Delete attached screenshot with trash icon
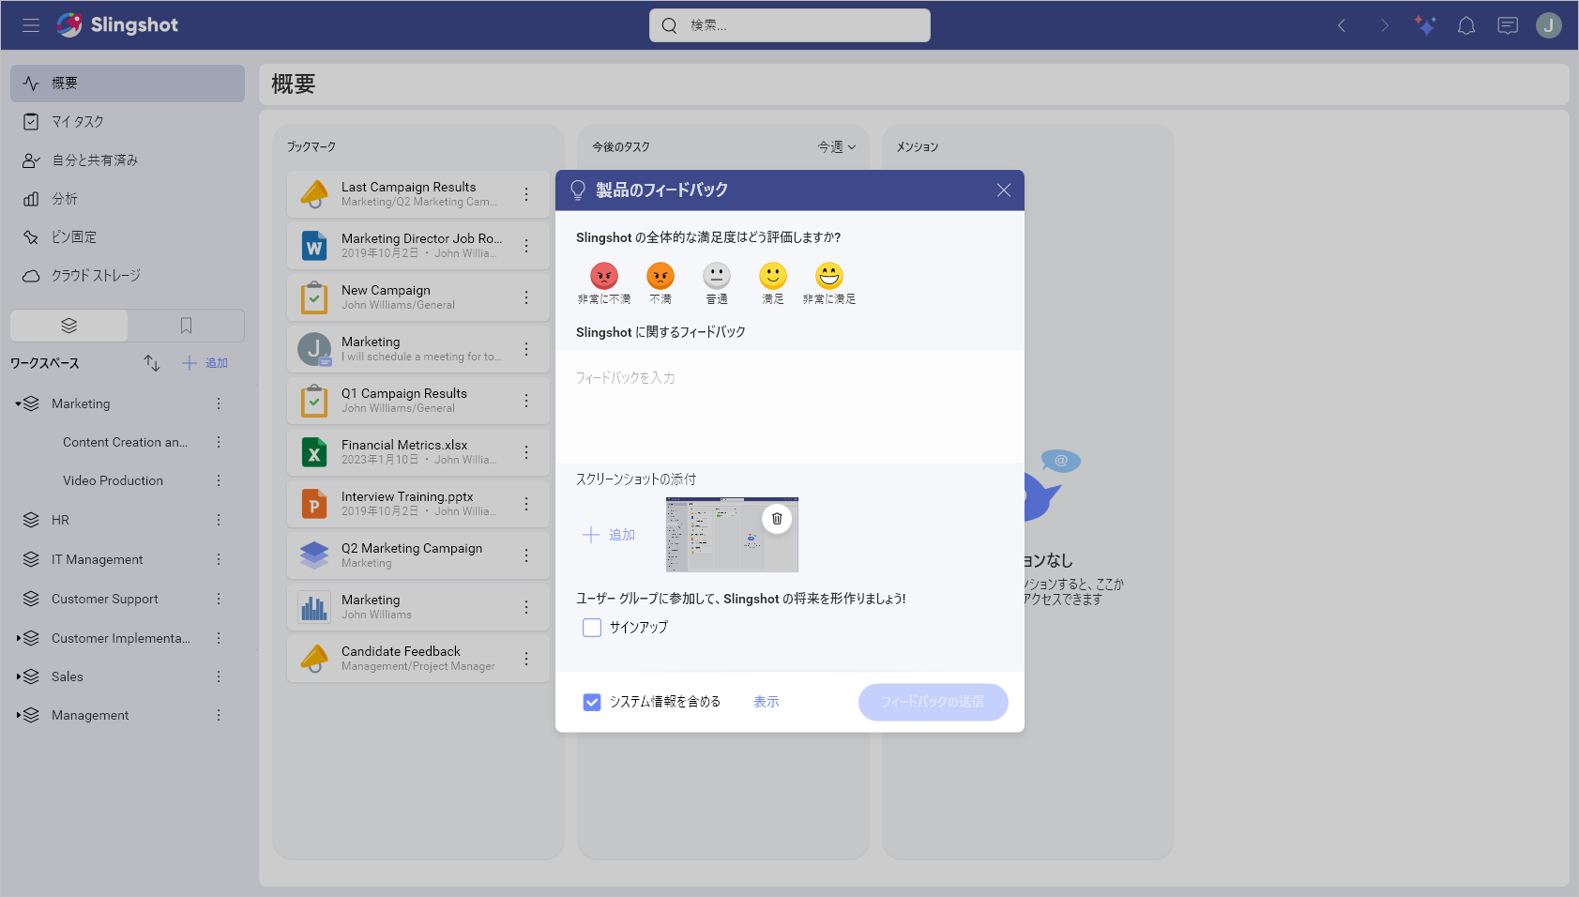Image resolution: width=1579 pixels, height=897 pixels. tap(777, 519)
